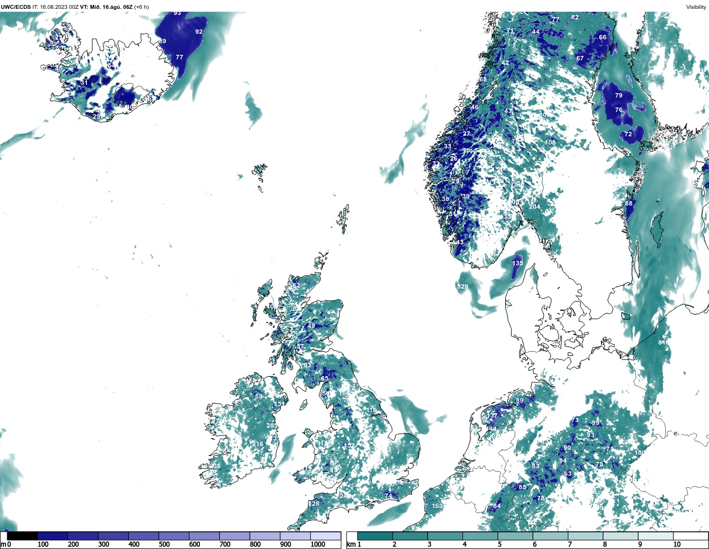Image resolution: width=709 pixels, height=549 pixels.
Task: Click the '135' value in the Skagerrak
Action: [517, 263]
